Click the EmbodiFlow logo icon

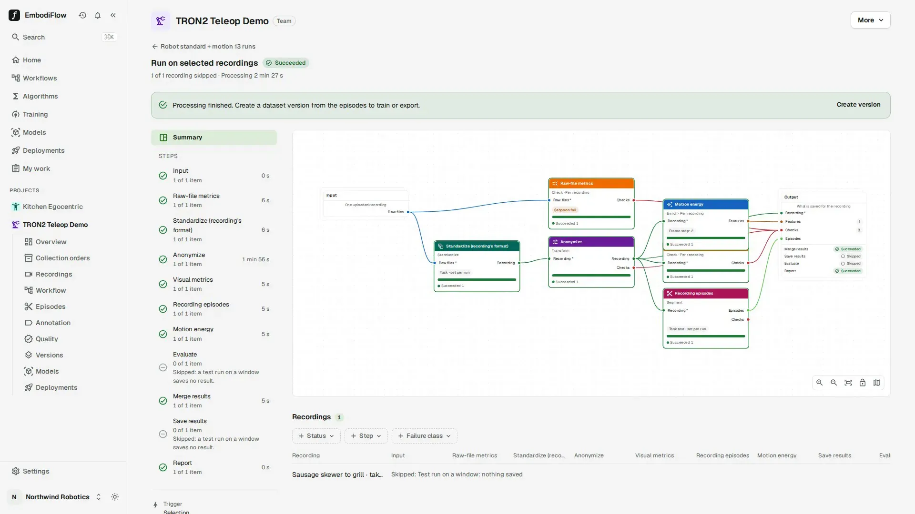click(x=14, y=15)
